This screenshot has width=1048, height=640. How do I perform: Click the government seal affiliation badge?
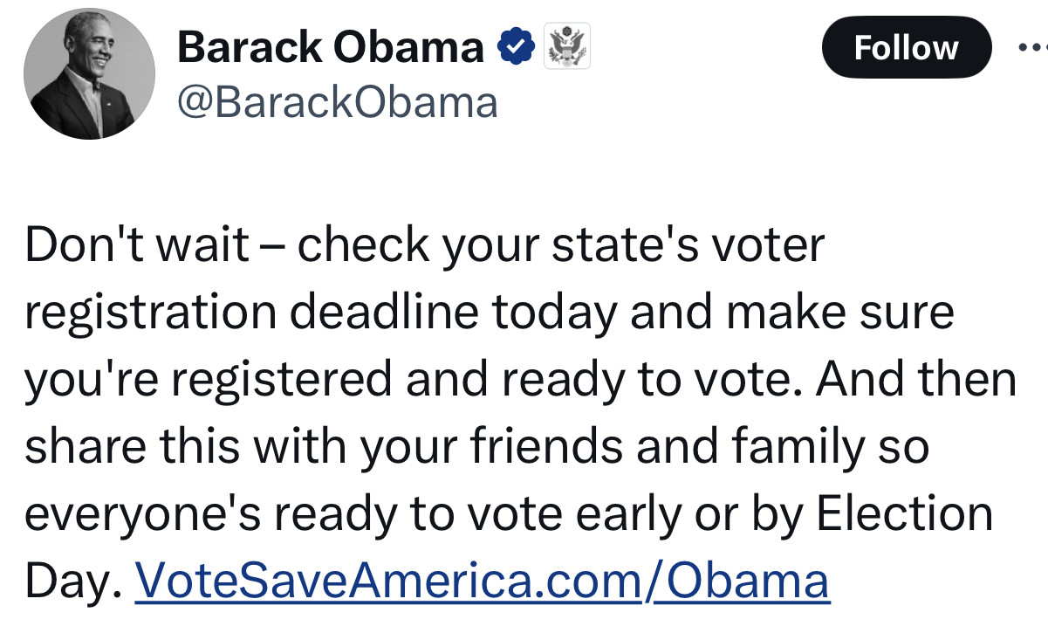[x=567, y=46]
